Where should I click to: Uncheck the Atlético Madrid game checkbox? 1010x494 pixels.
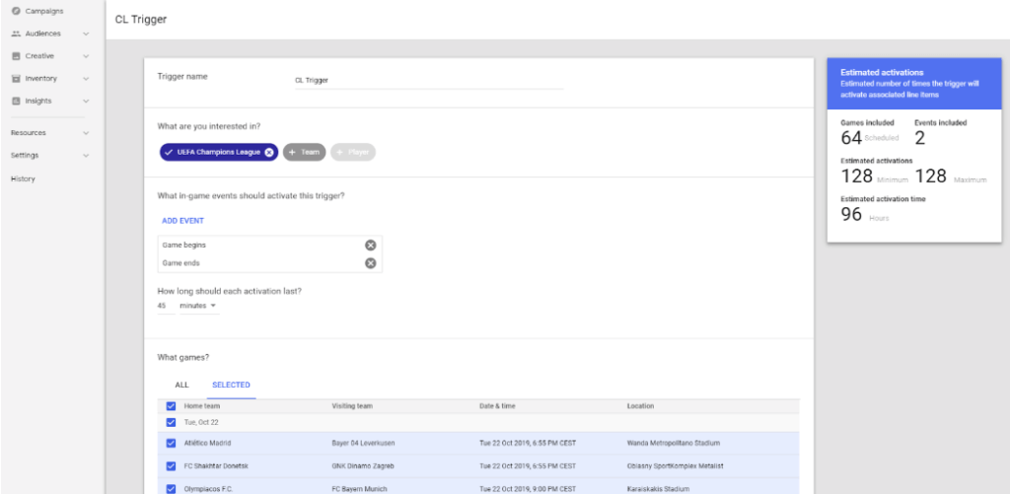pos(172,443)
